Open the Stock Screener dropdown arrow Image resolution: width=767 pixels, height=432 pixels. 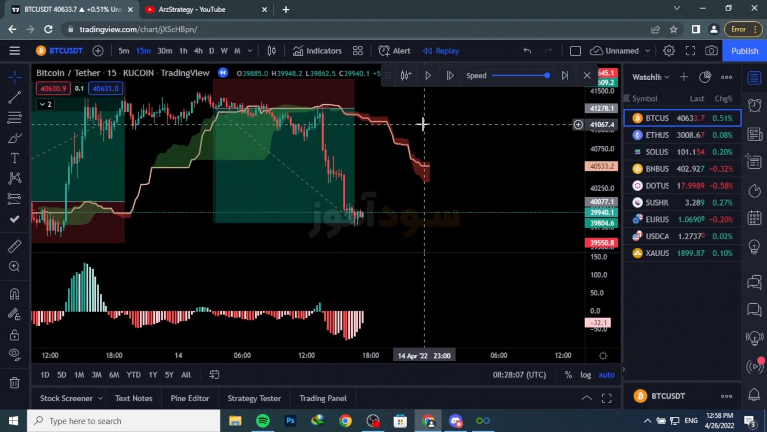point(100,399)
